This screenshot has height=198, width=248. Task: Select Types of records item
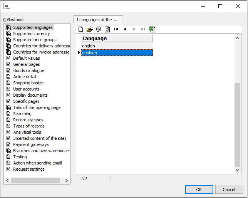29,126
